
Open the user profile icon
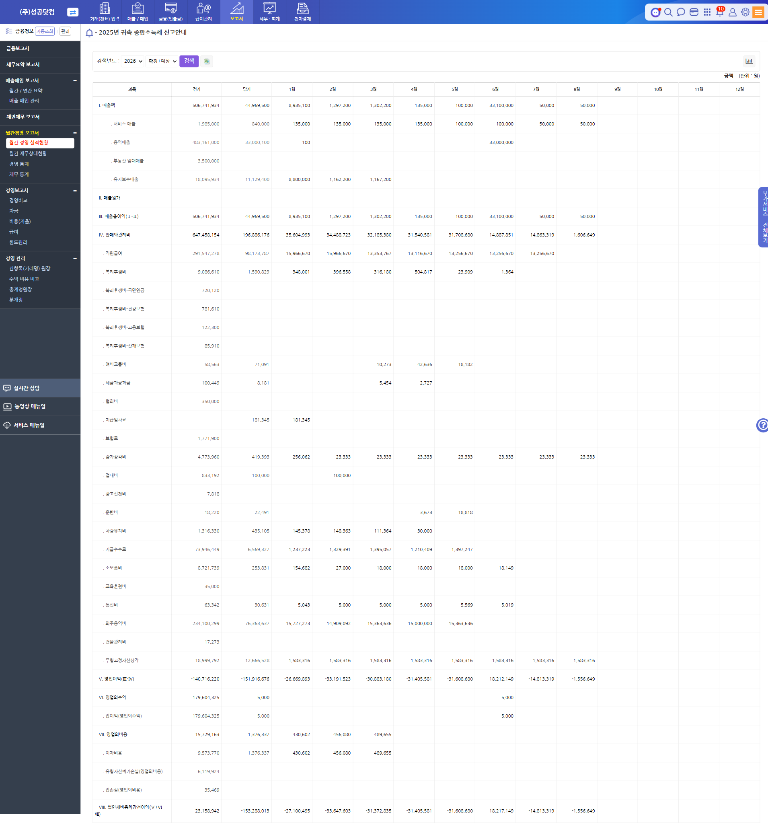point(733,12)
